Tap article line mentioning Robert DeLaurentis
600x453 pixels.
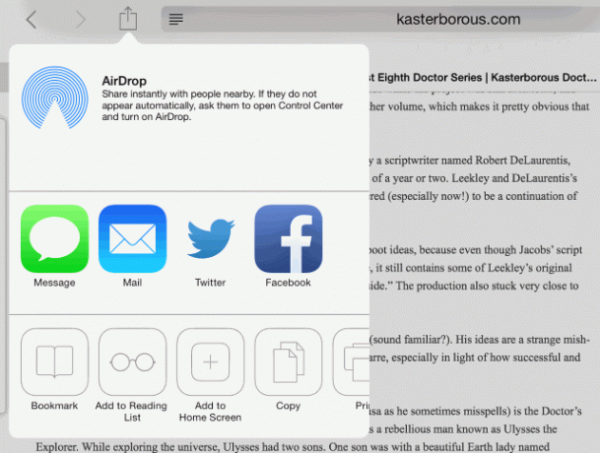coord(470,160)
